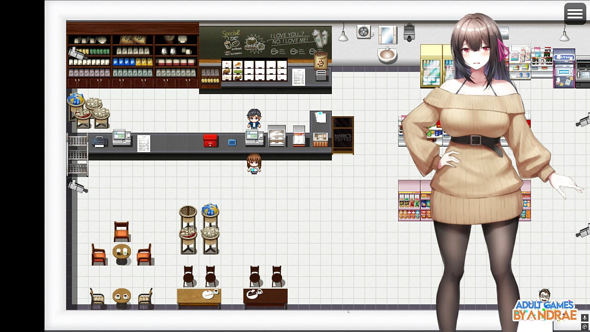Viewport: 590px width, 332px height.
Task: Select the paper document on the counter
Action: [x=144, y=143]
